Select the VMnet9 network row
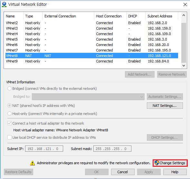Viewport: 190px width, 179px height. (92, 61)
